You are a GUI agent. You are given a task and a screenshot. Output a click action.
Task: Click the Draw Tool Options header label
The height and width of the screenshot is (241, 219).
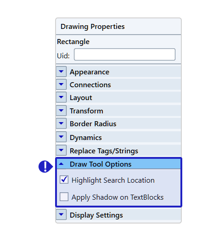[x=101, y=164]
